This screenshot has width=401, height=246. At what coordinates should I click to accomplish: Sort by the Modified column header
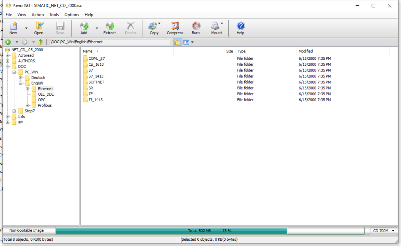coord(343,51)
